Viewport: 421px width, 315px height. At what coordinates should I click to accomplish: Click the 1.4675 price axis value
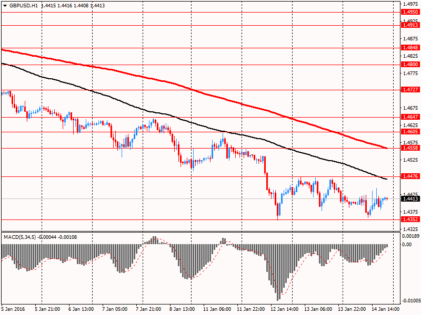(410, 108)
